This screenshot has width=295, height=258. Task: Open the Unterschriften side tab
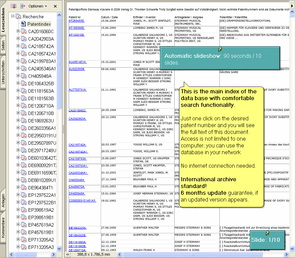click(3, 72)
